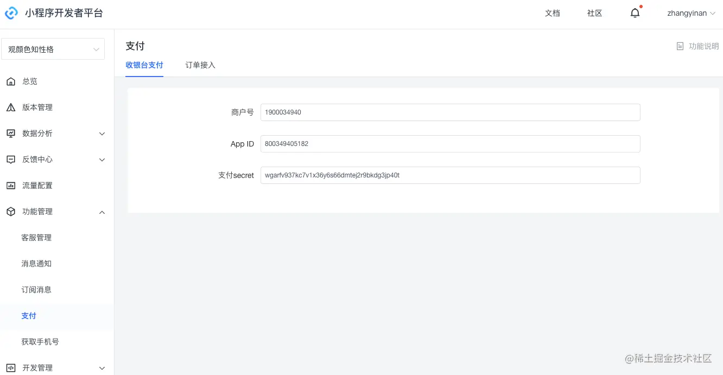This screenshot has width=723, height=375.
Task: Click the platform logo icon
Action: pyautogui.click(x=11, y=13)
